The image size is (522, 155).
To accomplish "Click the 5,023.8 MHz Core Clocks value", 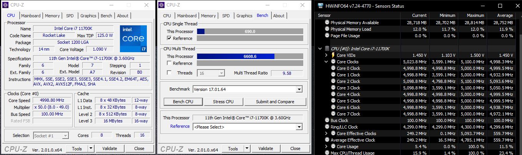I will pyautogui.click(x=415, y=62).
